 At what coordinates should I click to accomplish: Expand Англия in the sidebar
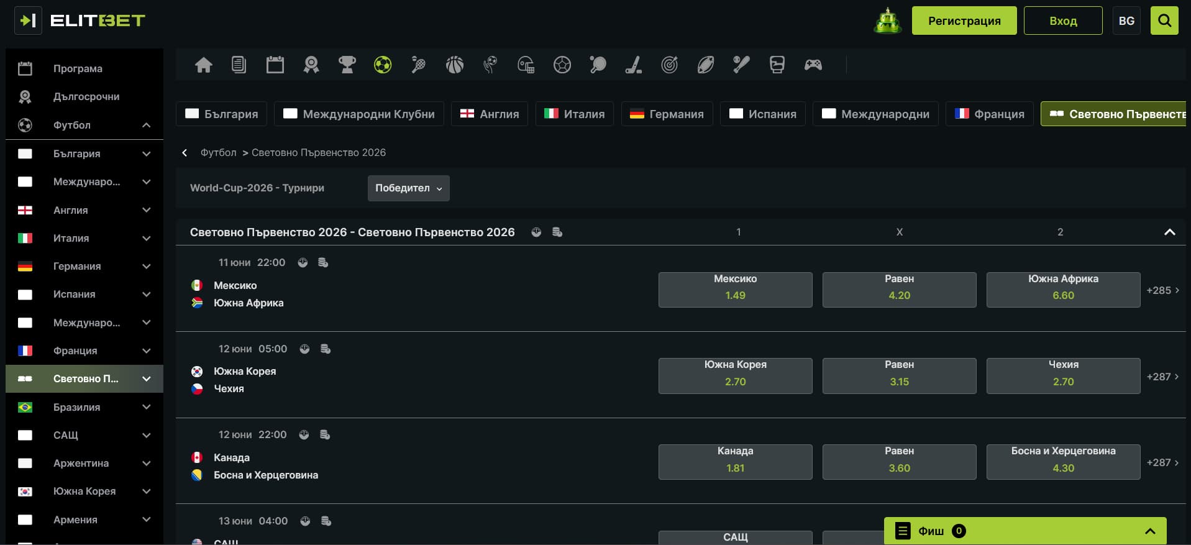click(x=146, y=210)
